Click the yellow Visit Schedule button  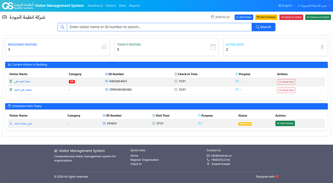(x=266, y=17)
